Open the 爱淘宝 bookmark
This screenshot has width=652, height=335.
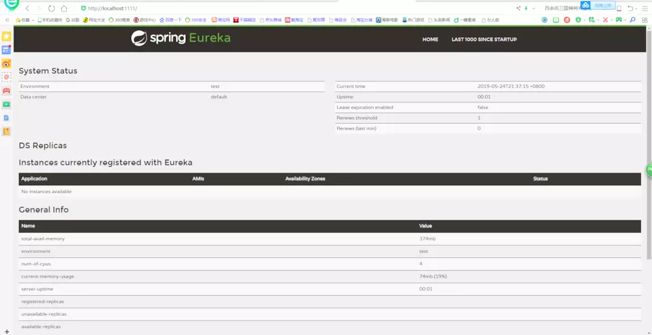click(x=294, y=20)
